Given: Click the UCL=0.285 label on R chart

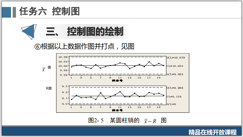Looking at the screenshot, I should coord(175,88).
